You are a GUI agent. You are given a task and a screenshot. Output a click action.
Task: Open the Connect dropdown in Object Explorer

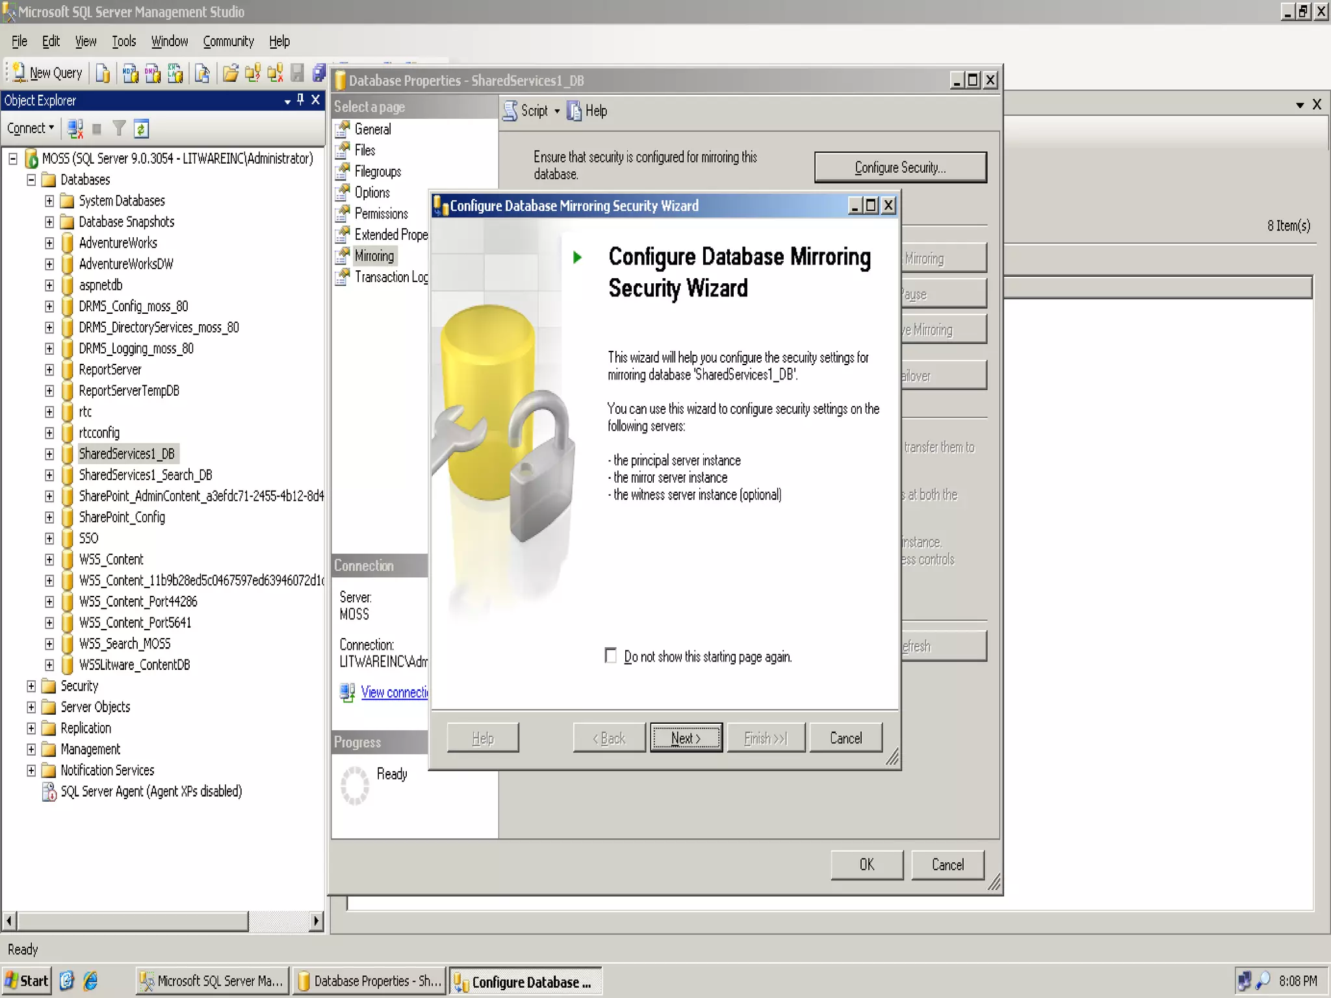[x=31, y=129]
